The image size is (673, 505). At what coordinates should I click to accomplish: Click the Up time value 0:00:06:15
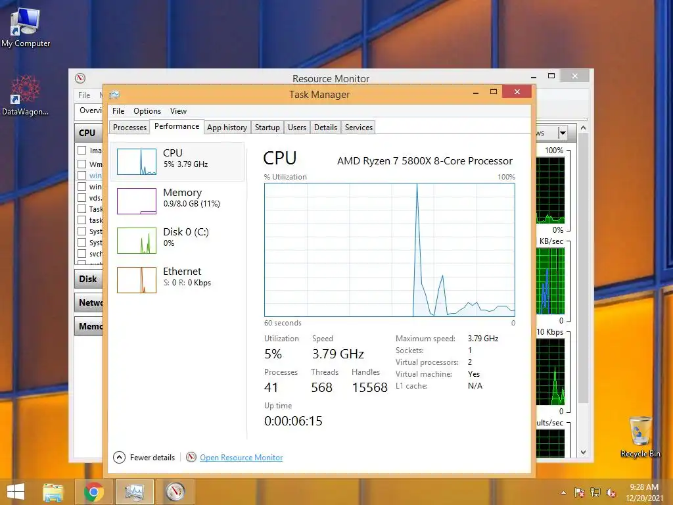(293, 421)
